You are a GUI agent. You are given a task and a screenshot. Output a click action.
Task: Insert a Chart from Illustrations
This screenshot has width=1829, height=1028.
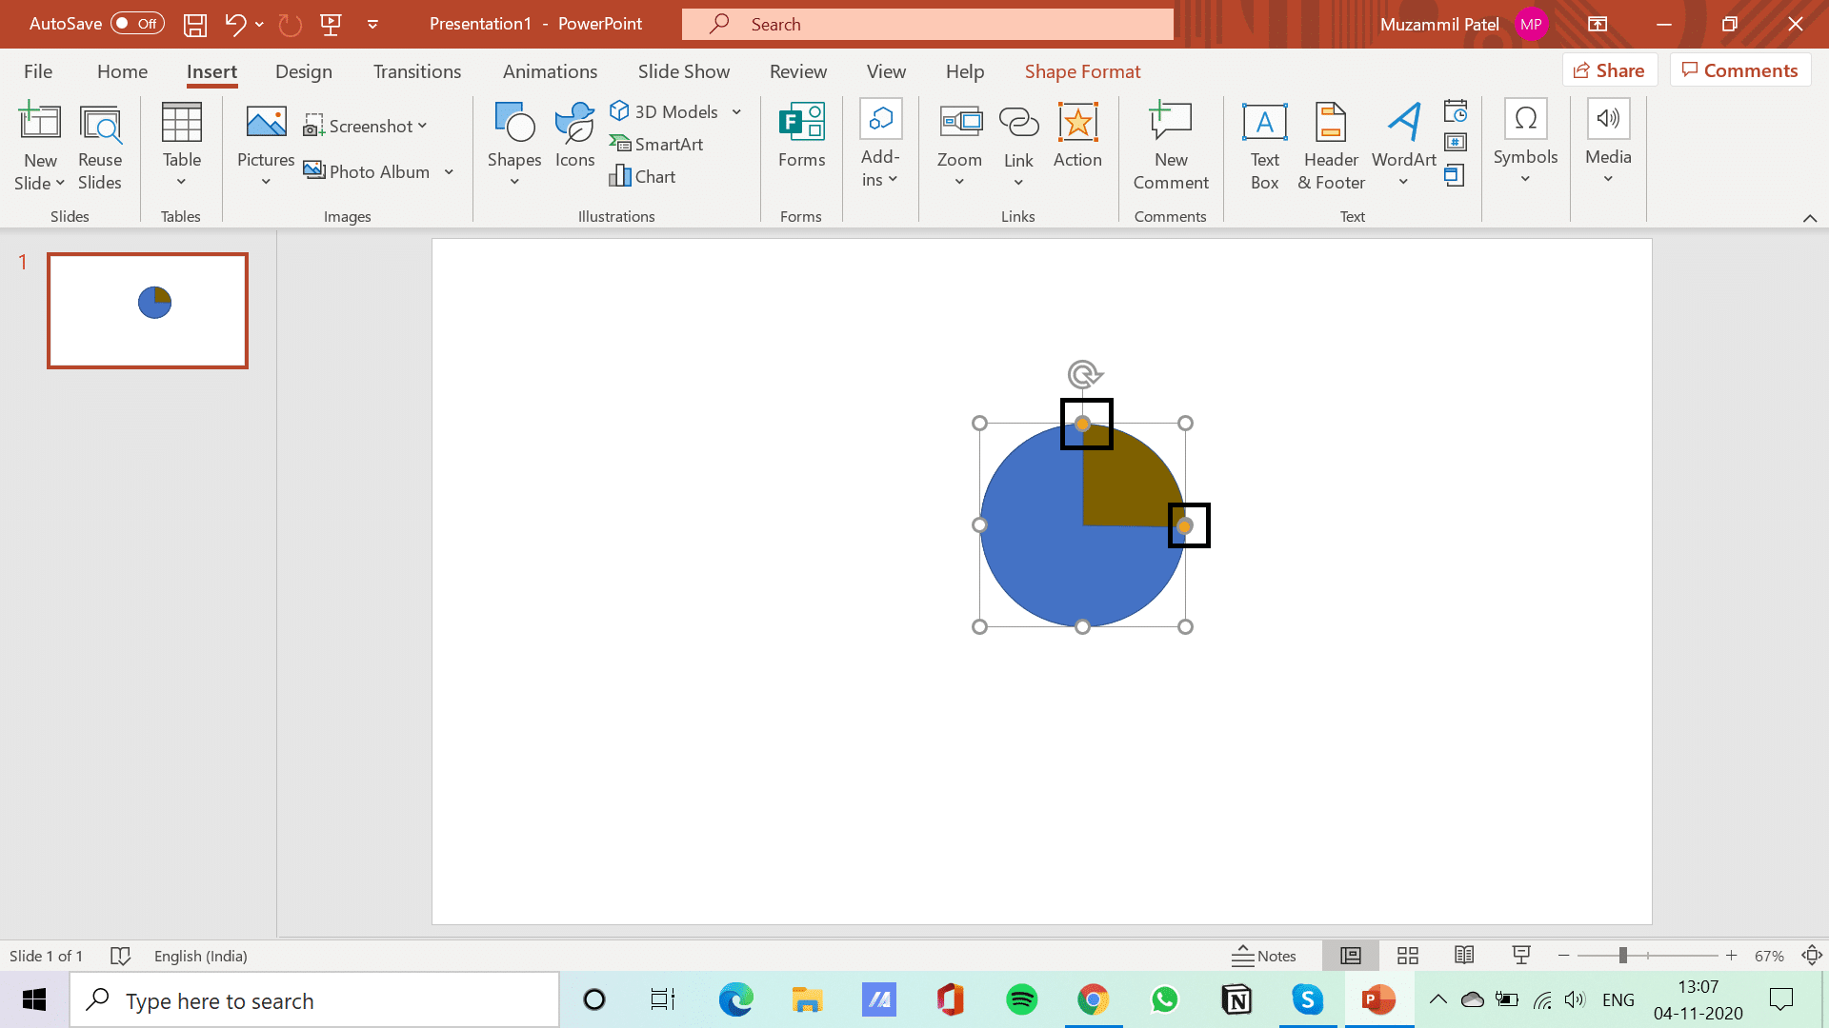point(643,176)
